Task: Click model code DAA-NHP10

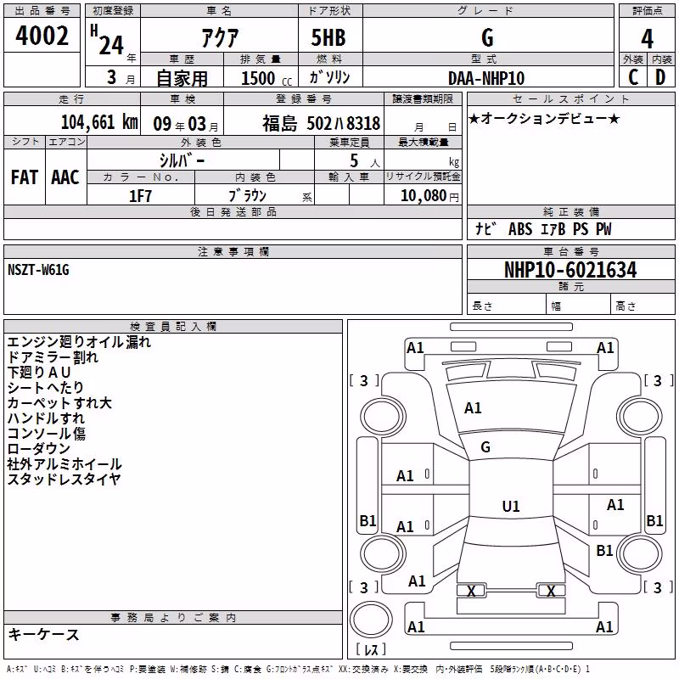Action: (486, 78)
